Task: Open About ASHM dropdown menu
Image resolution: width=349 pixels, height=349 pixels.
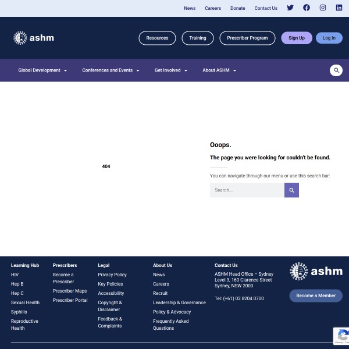Action: pos(219,70)
